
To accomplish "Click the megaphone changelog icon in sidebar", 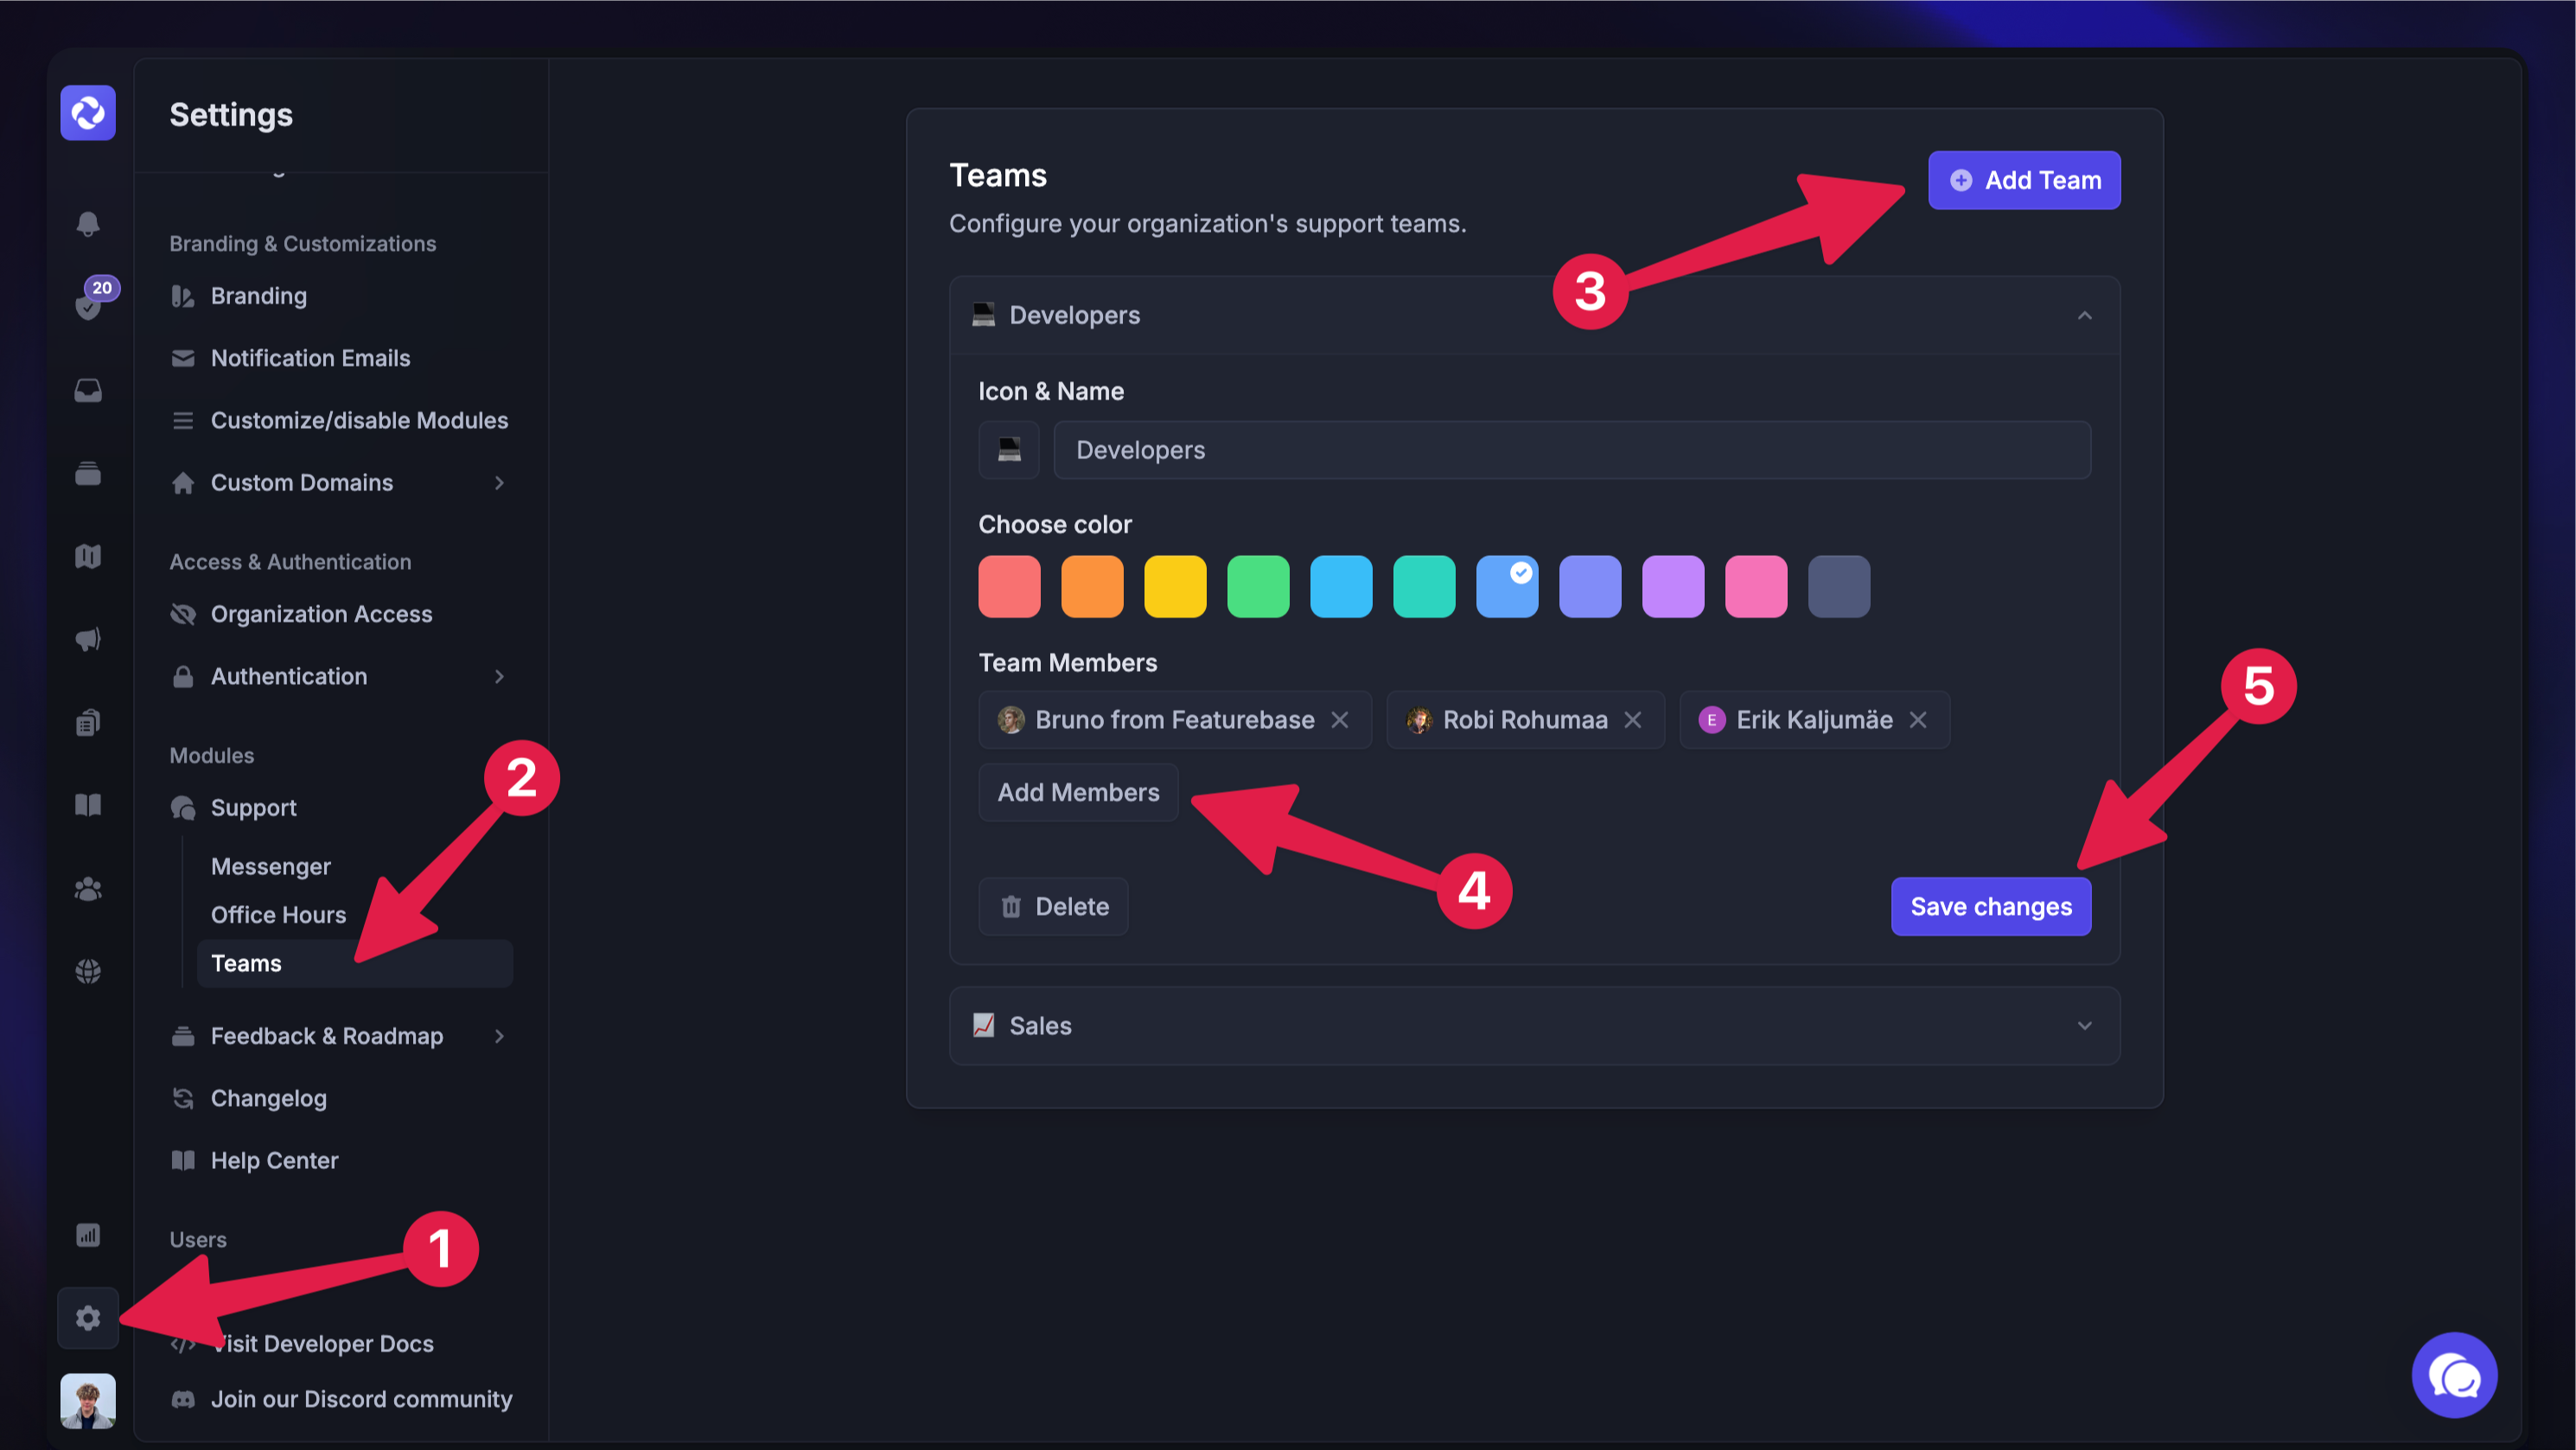I will (88, 639).
